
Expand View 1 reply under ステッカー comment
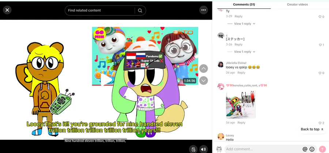(x=243, y=52)
